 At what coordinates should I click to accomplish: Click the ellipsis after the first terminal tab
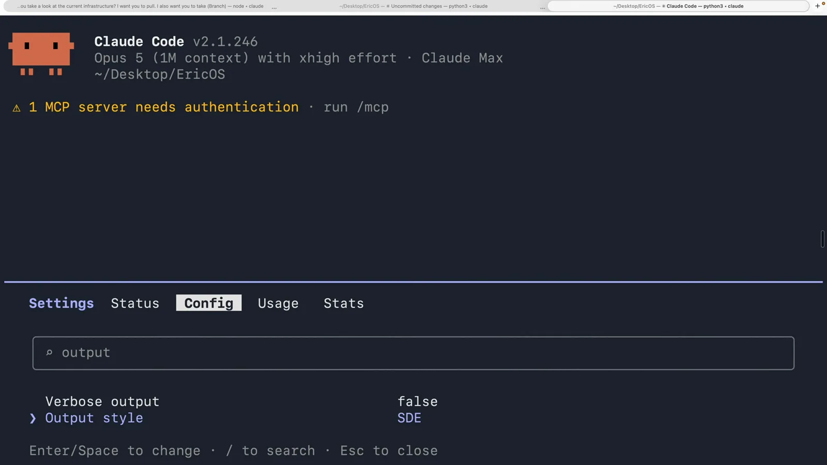pos(274,7)
